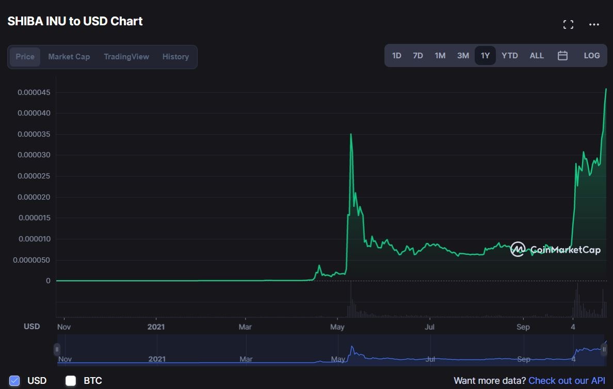Open the three-dot more options menu
613x389 pixels.
594,24
